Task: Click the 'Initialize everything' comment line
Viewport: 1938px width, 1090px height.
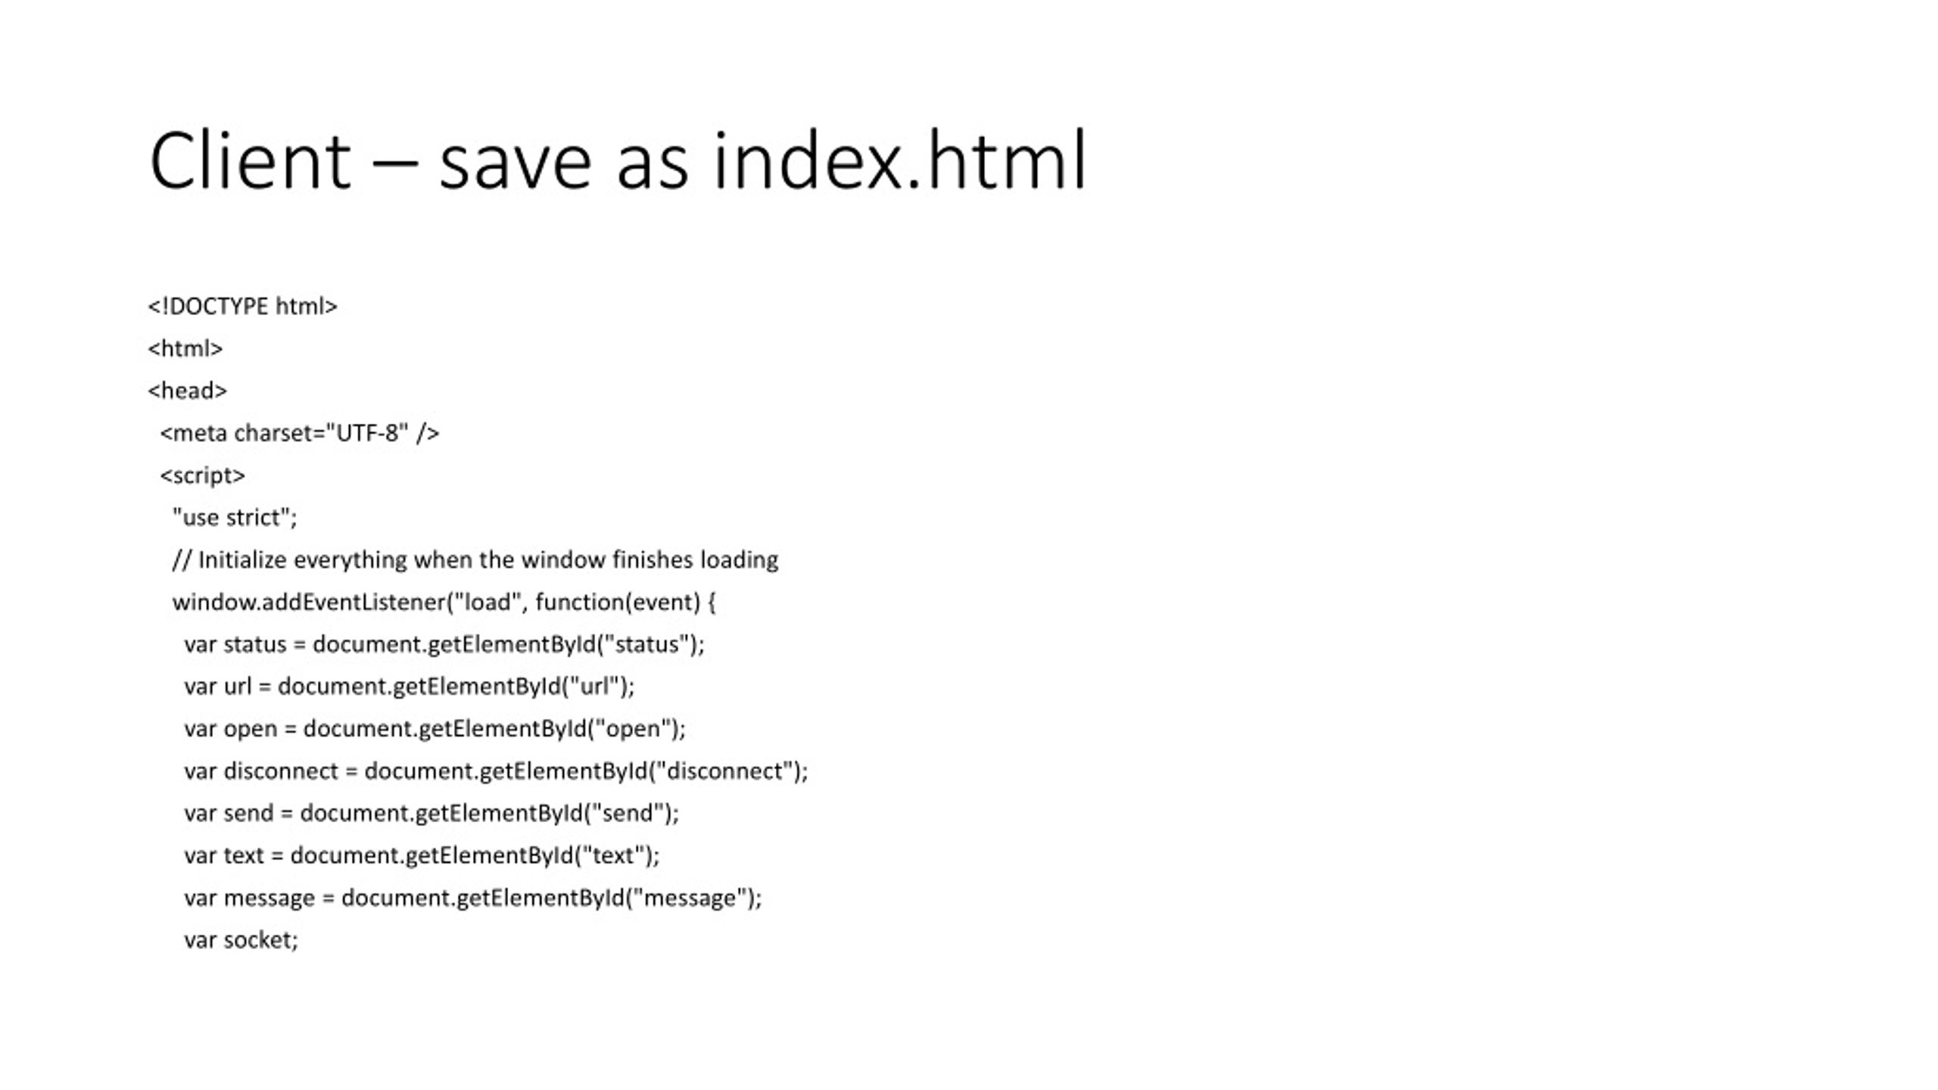Action: pos(475,560)
